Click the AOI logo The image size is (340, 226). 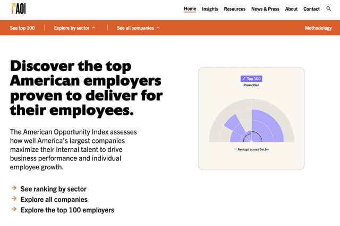coord(19,8)
